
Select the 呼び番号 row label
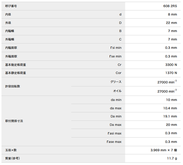pos(11,6)
